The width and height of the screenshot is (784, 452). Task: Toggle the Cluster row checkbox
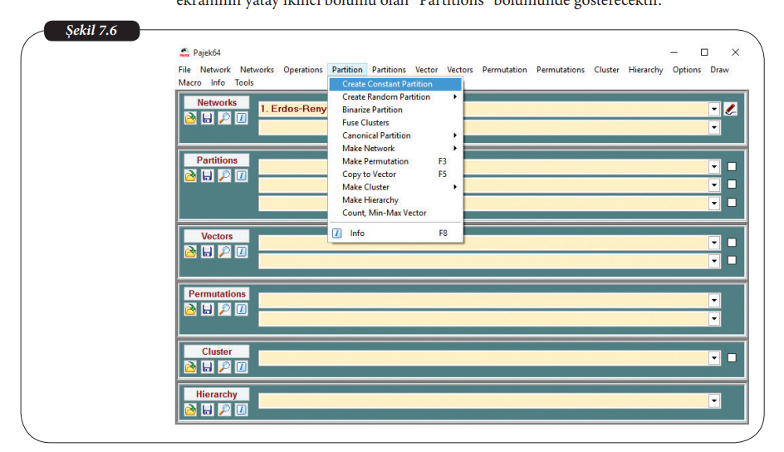point(732,358)
